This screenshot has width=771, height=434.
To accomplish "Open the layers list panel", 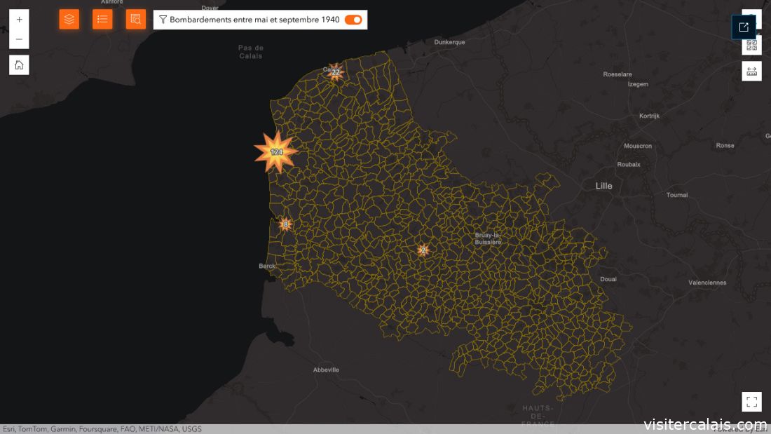I will pyautogui.click(x=69, y=20).
